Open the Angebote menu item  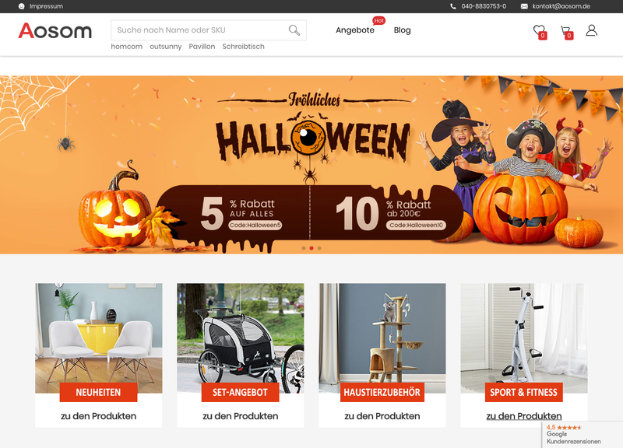pos(355,30)
